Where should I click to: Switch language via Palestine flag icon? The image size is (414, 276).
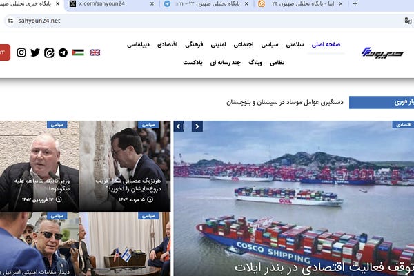[x=78, y=52]
